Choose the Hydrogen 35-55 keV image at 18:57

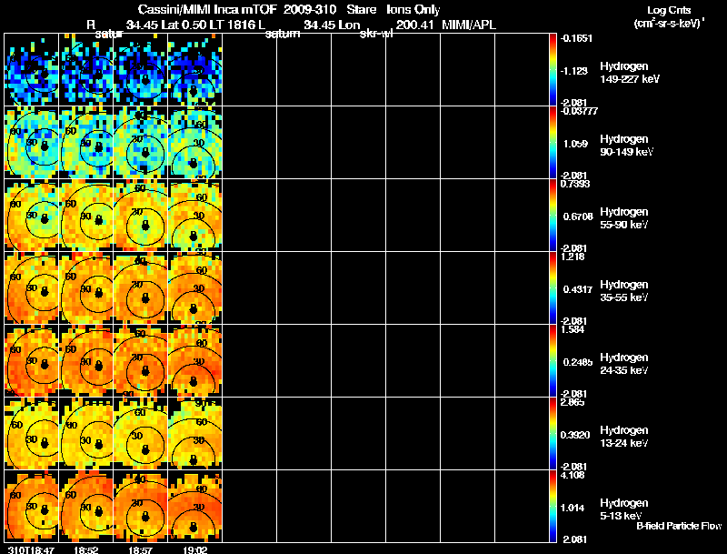(x=141, y=288)
